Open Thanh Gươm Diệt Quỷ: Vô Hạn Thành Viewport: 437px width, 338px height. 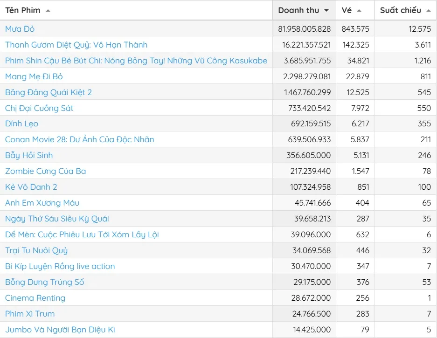pos(76,45)
